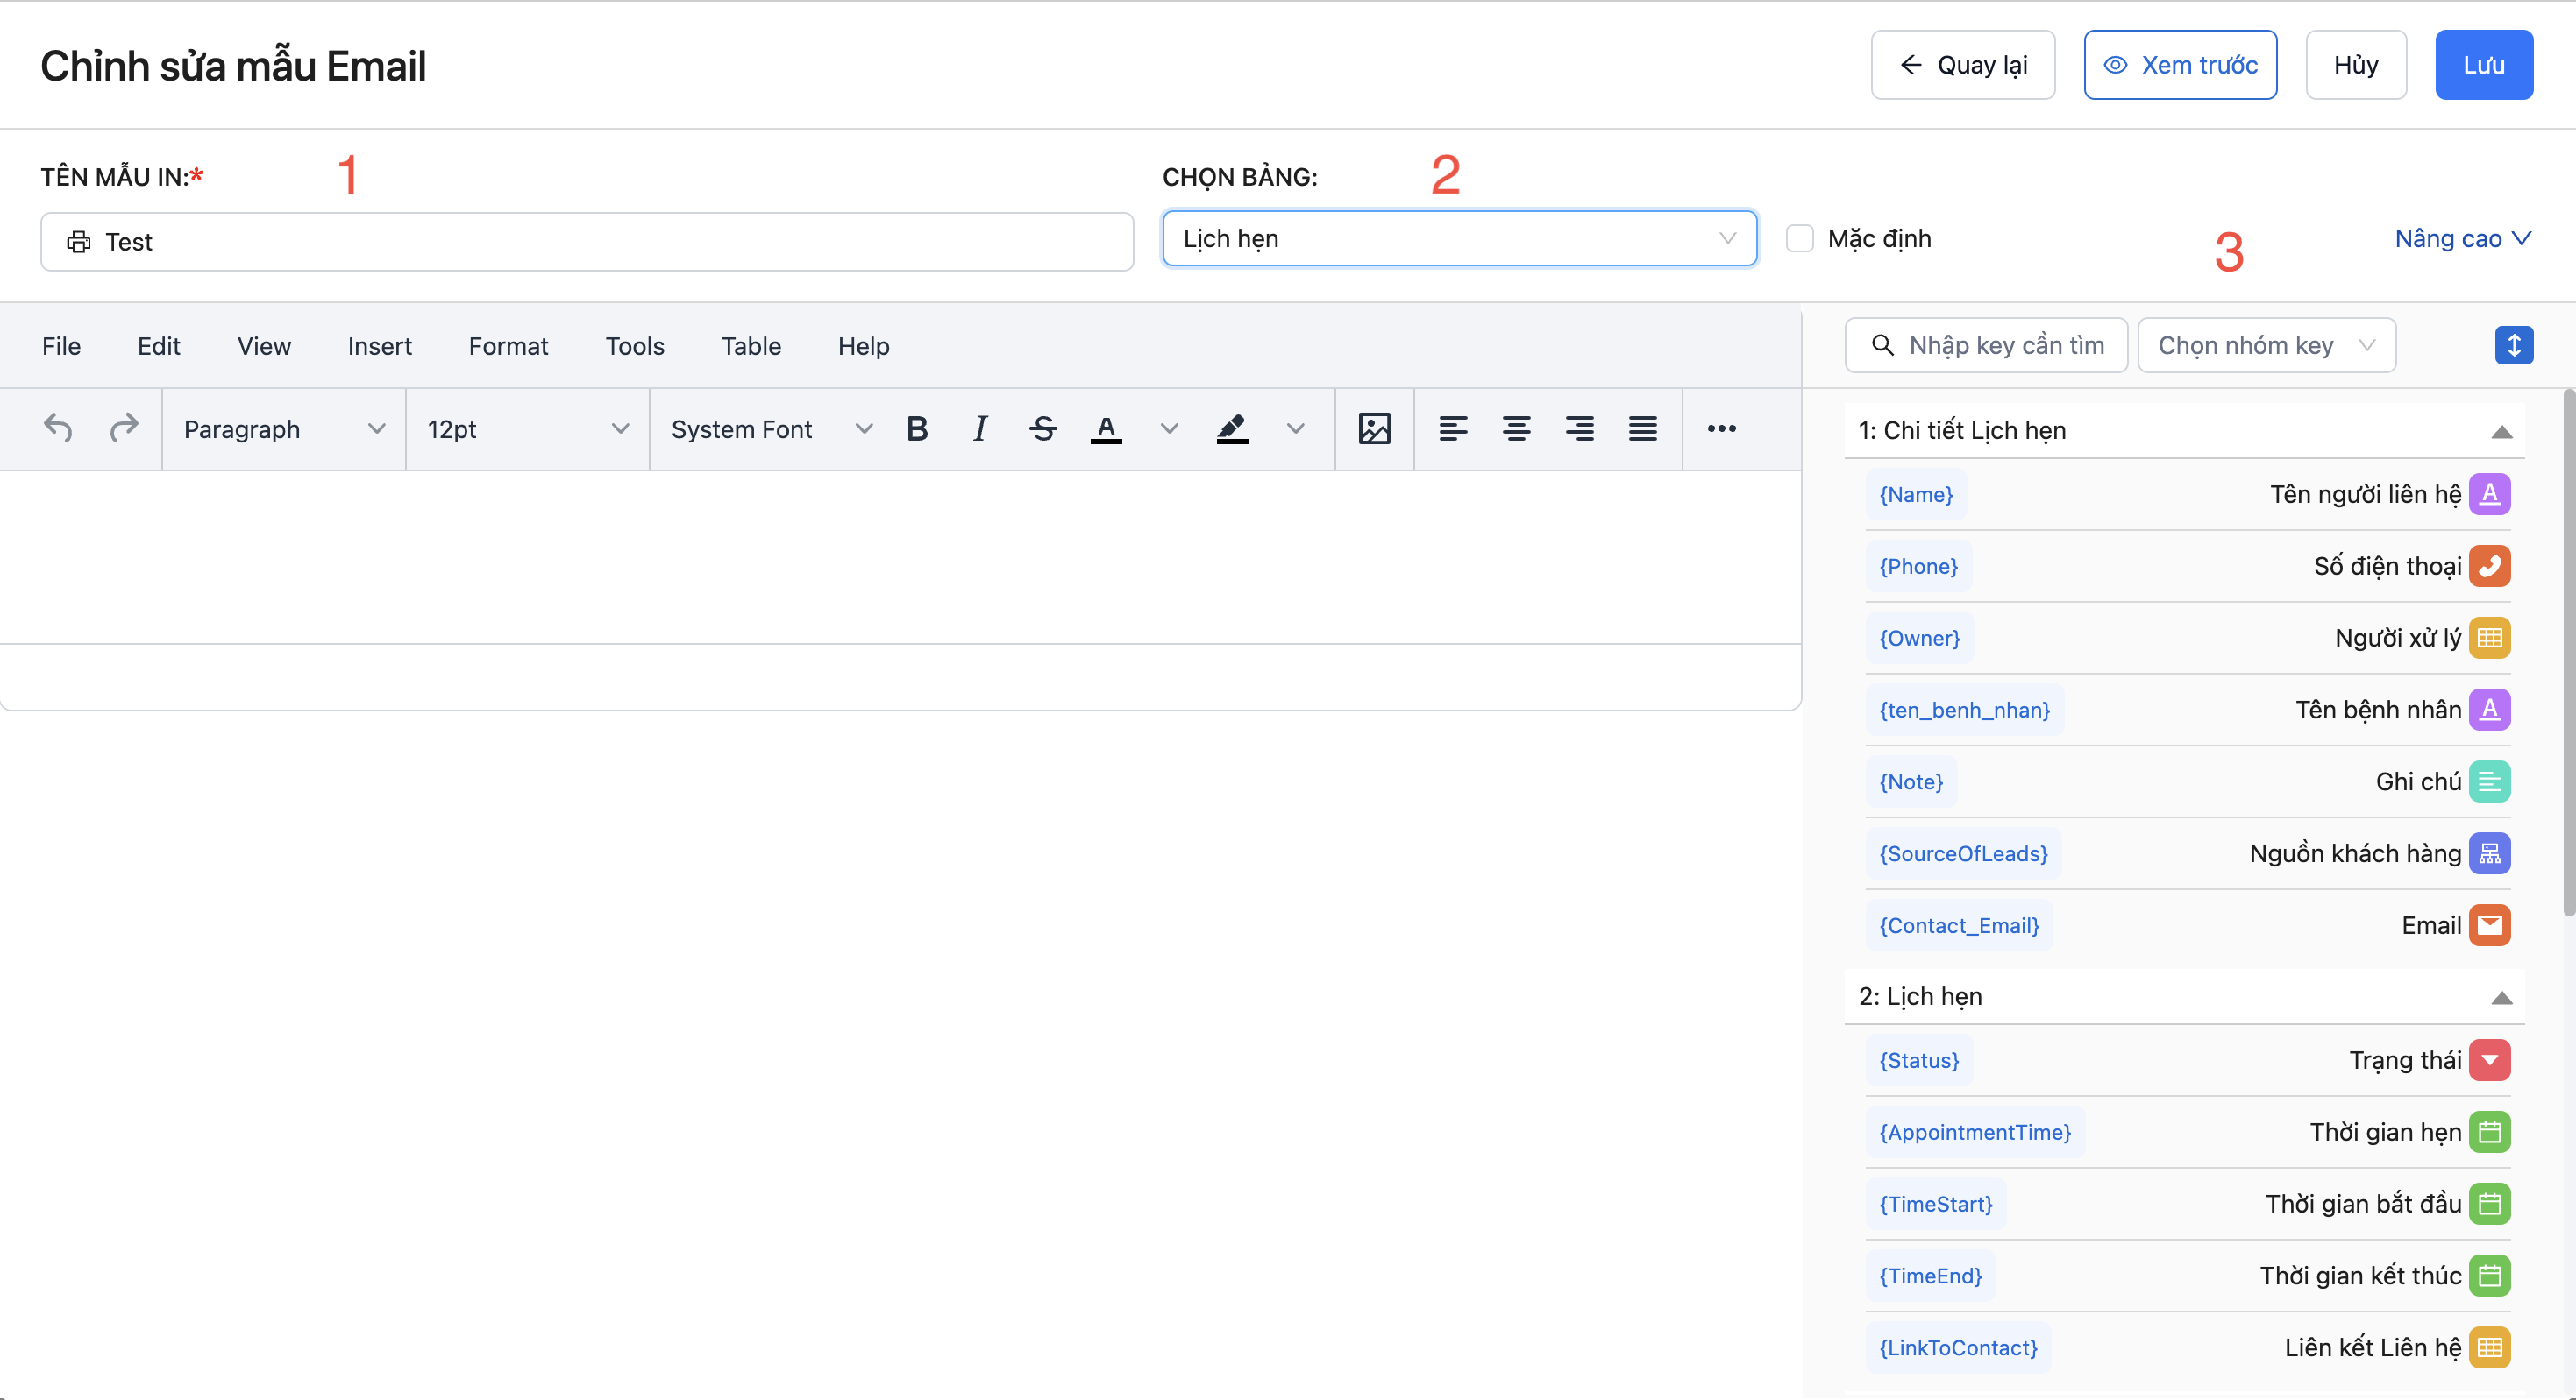This screenshot has width=2576, height=1400.
Task: Apply strikethrough formatting
Action: (1043, 428)
